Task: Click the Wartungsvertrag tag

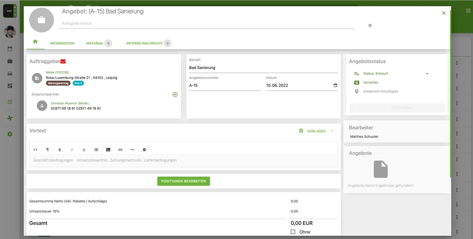Action: tap(58, 83)
